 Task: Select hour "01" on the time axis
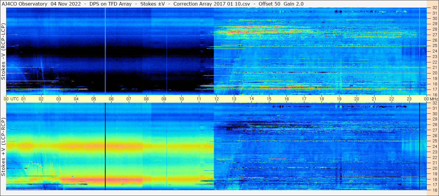click(24, 99)
